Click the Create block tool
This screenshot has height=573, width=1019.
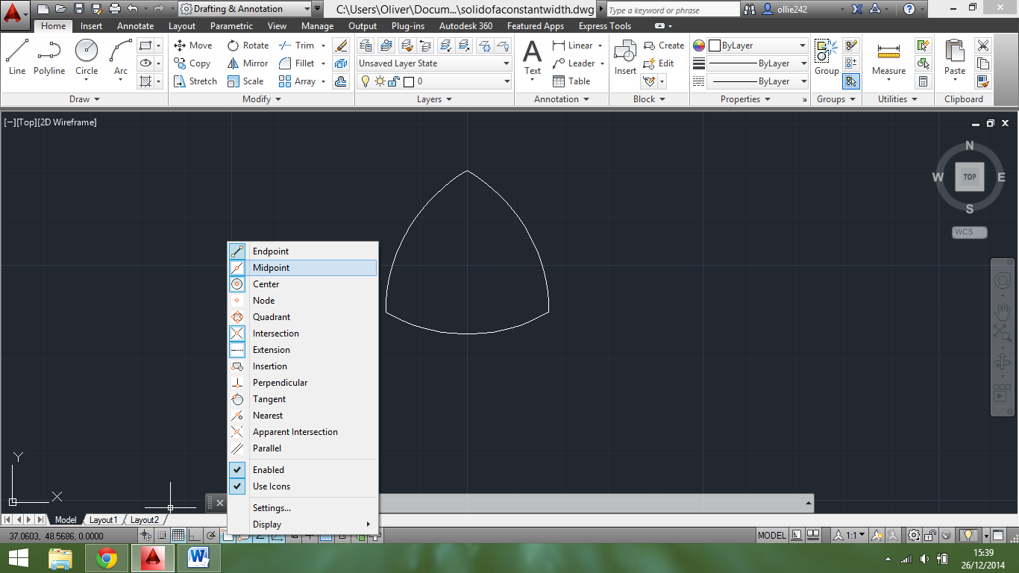(664, 46)
